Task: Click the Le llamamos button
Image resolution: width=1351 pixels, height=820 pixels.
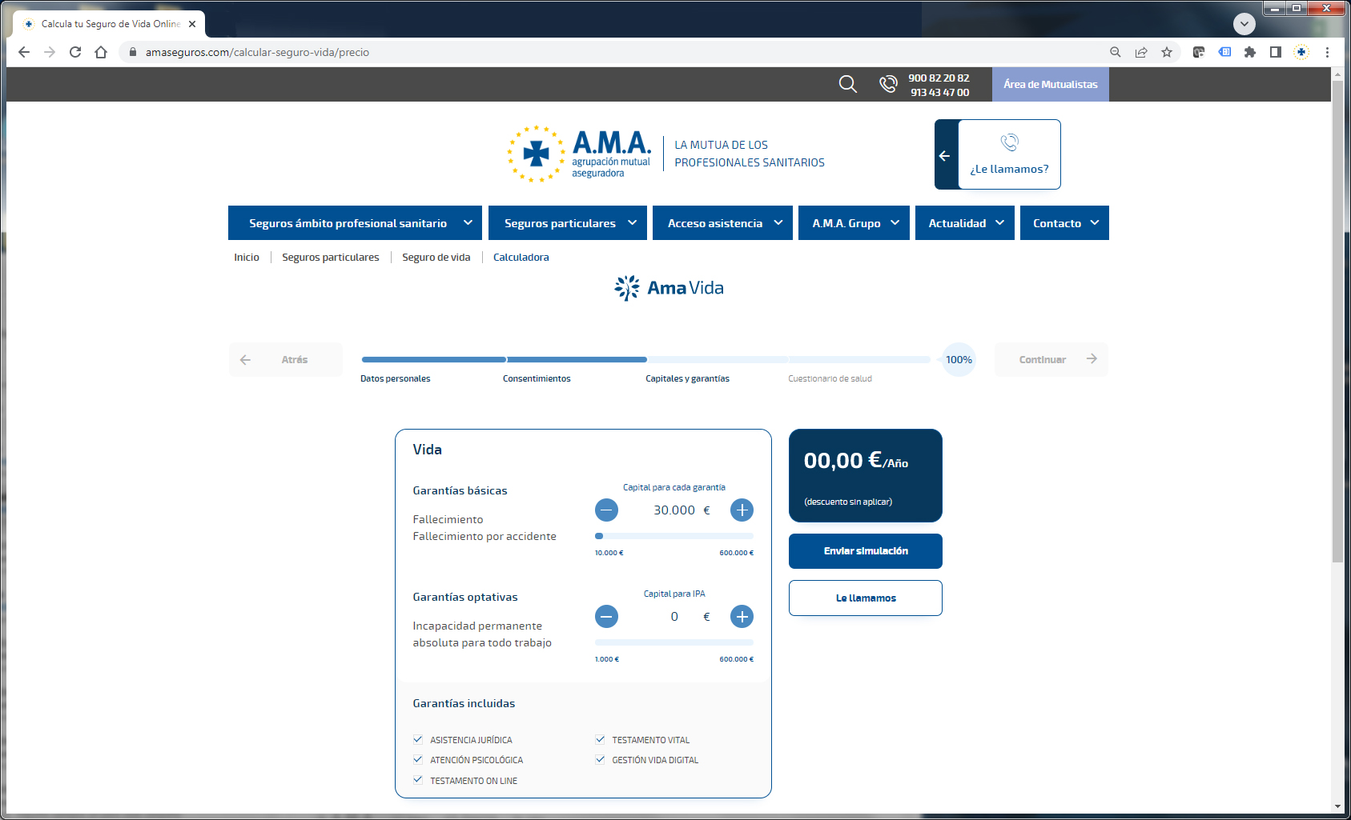Action: pyautogui.click(x=865, y=598)
